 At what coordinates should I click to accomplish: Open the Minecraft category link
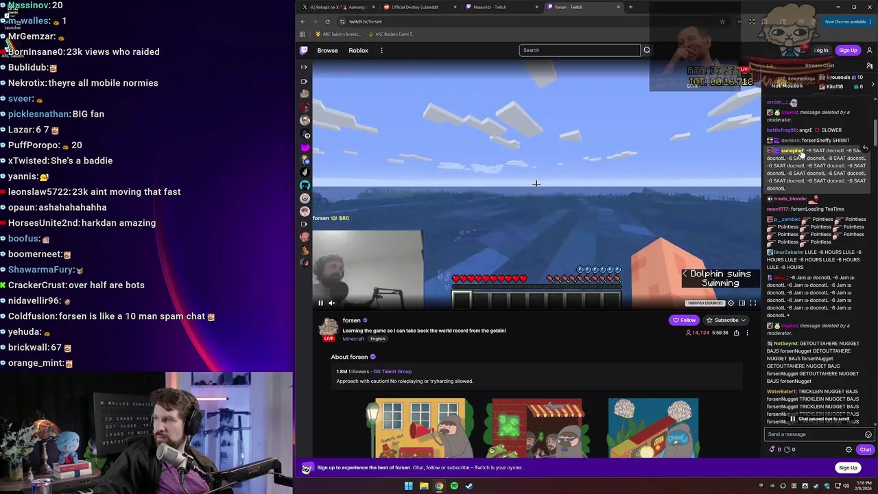pyautogui.click(x=353, y=339)
